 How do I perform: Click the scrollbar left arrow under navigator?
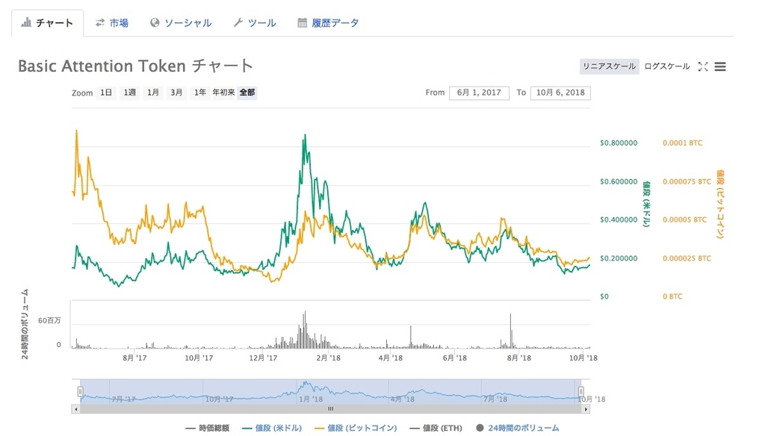(x=75, y=409)
